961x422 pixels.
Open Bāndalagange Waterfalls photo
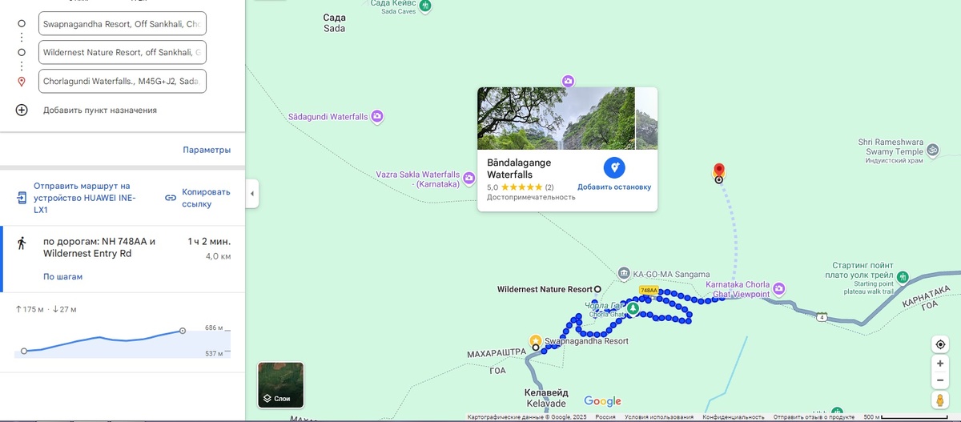tap(556, 118)
